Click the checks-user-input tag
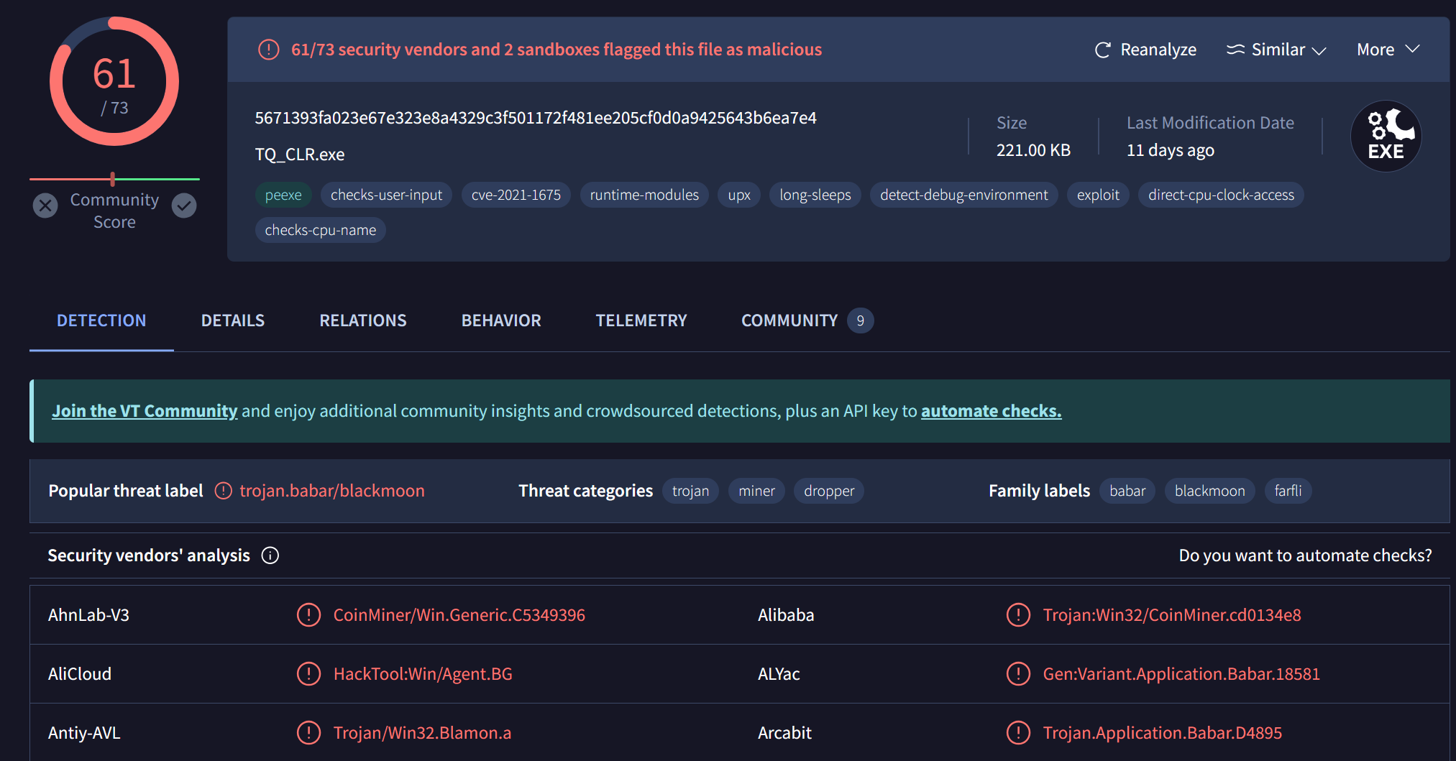Image resolution: width=1456 pixels, height=761 pixels. point(386,195)
